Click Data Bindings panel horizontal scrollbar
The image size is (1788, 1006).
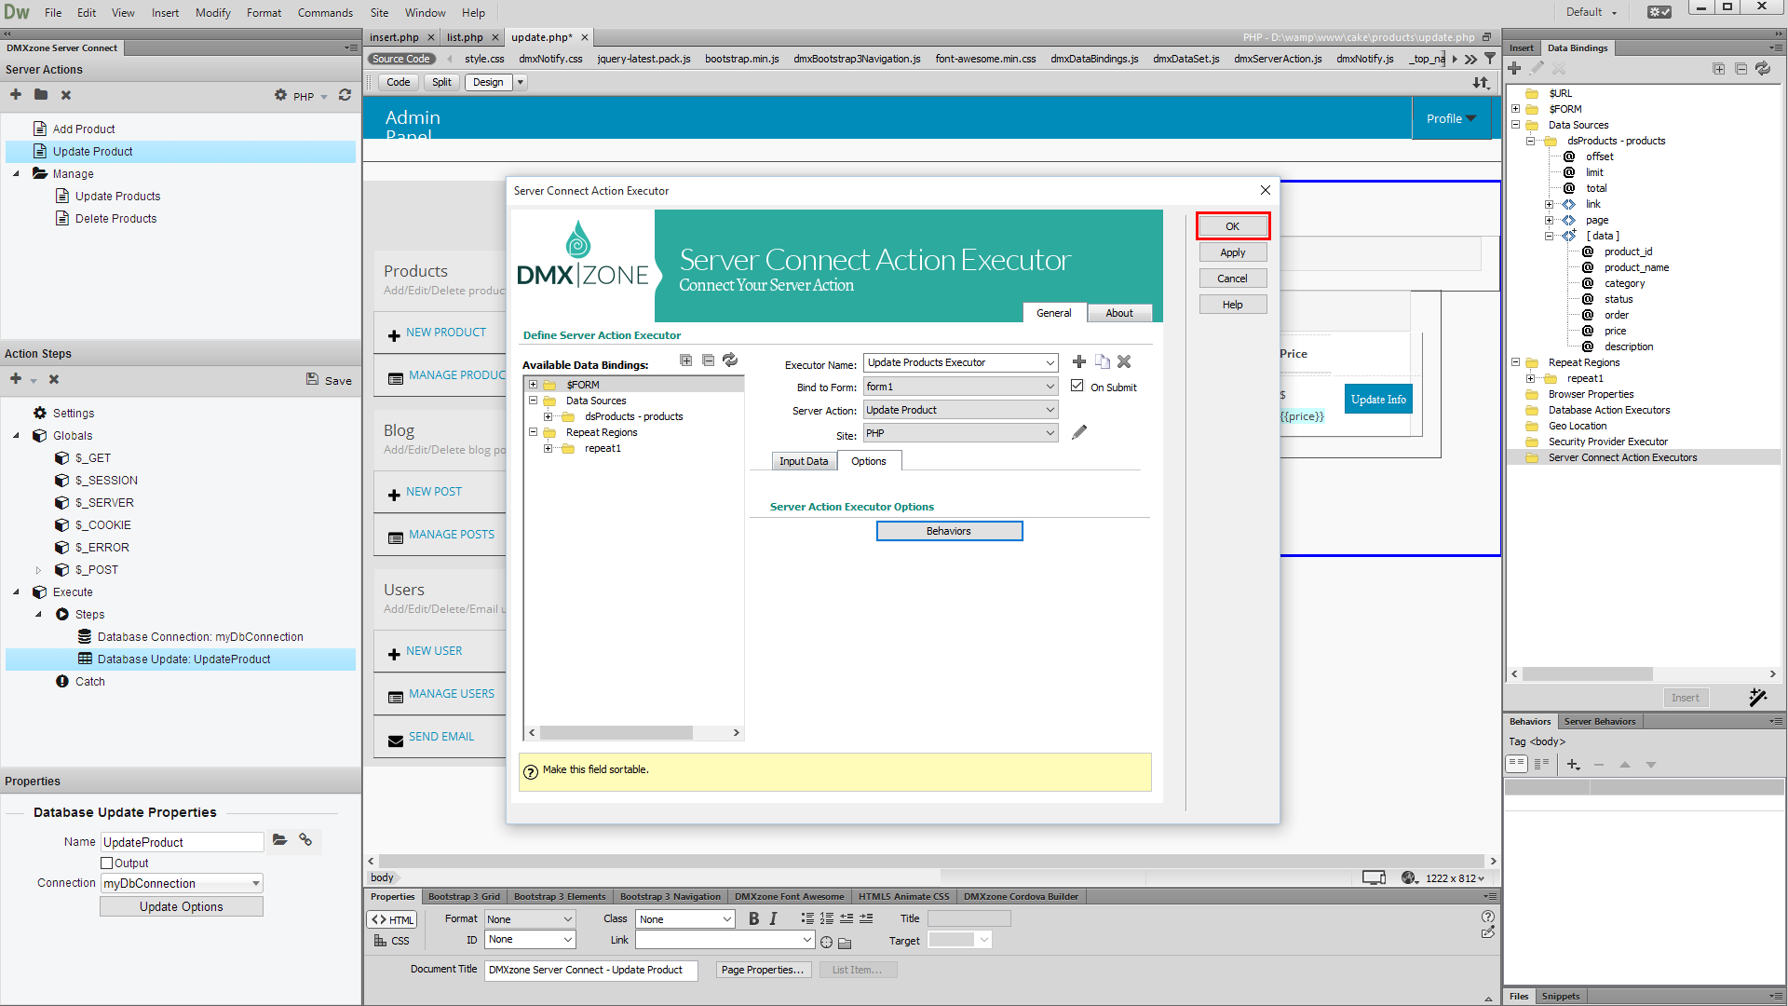tap(1588, 673)
